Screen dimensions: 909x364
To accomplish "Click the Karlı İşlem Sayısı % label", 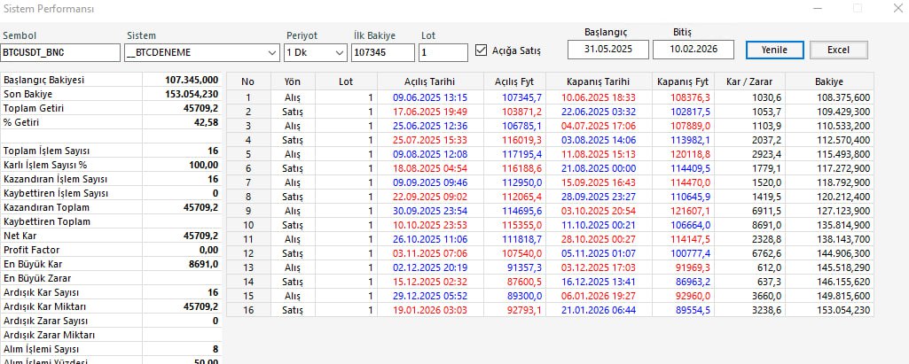I will point(46,165).
